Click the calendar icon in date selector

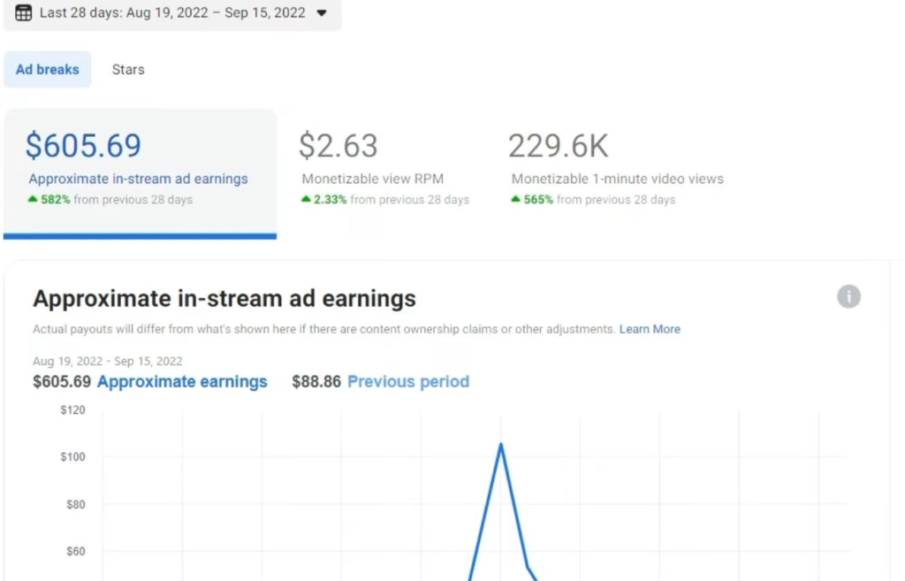coord(24,13)
